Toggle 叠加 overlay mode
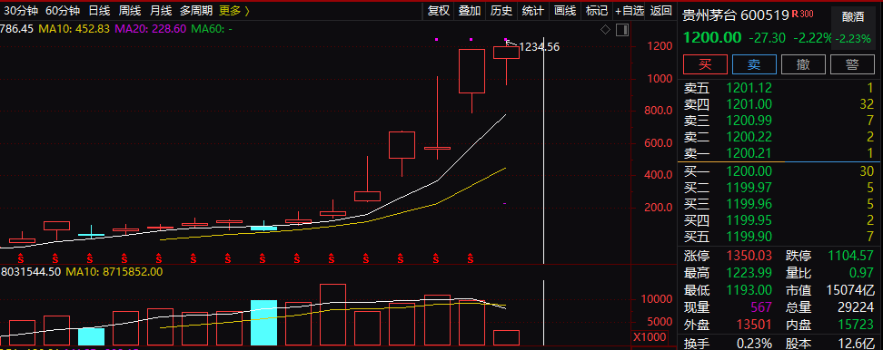 (470, 10)
